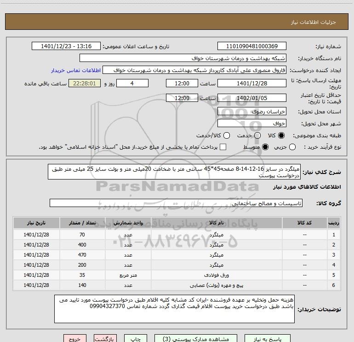Click the announcement date field 1401/12/23 - 13:16
The image size is (354, 342).
click(x=66, y=46)
